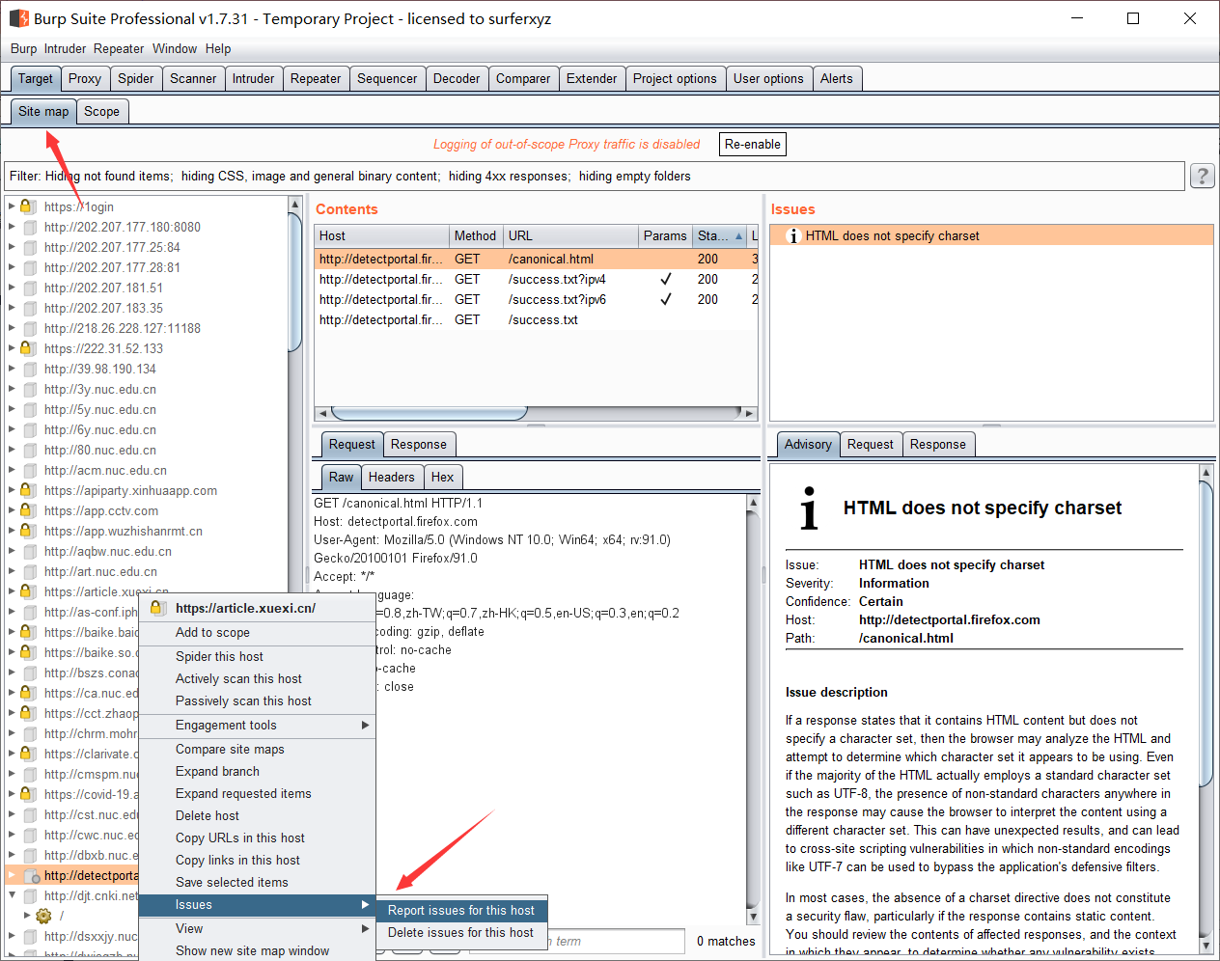
Task: Click page icon beside http://3y.nuc.edu.cn
Action: pyautogui.click(x=30, y=389)
